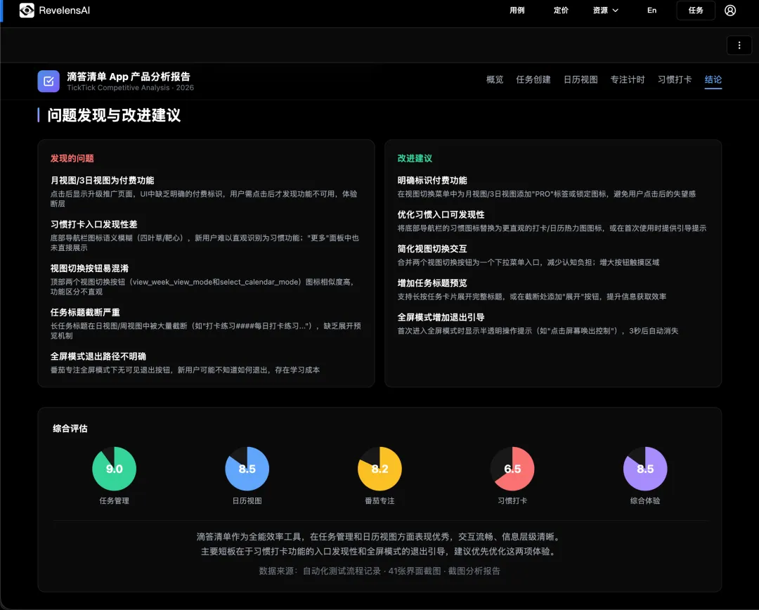Click the 数据来源 footer line
Screen dimensions: 759x610
379,571
